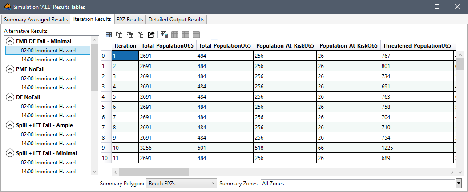Viewport: 468px width, 192px height.
Task: Select Threatened population cell 754
Action: point(417,137)
